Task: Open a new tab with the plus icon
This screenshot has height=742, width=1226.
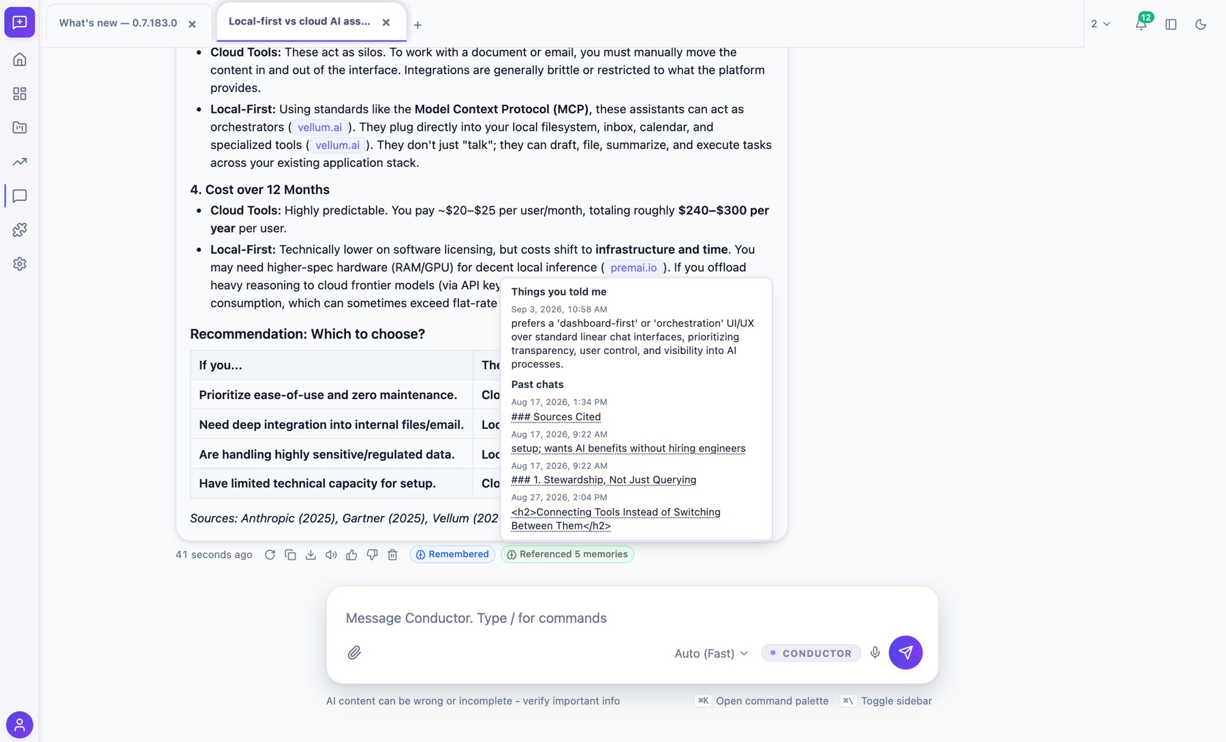Action: pyautogui.click(x=418, y=25)
